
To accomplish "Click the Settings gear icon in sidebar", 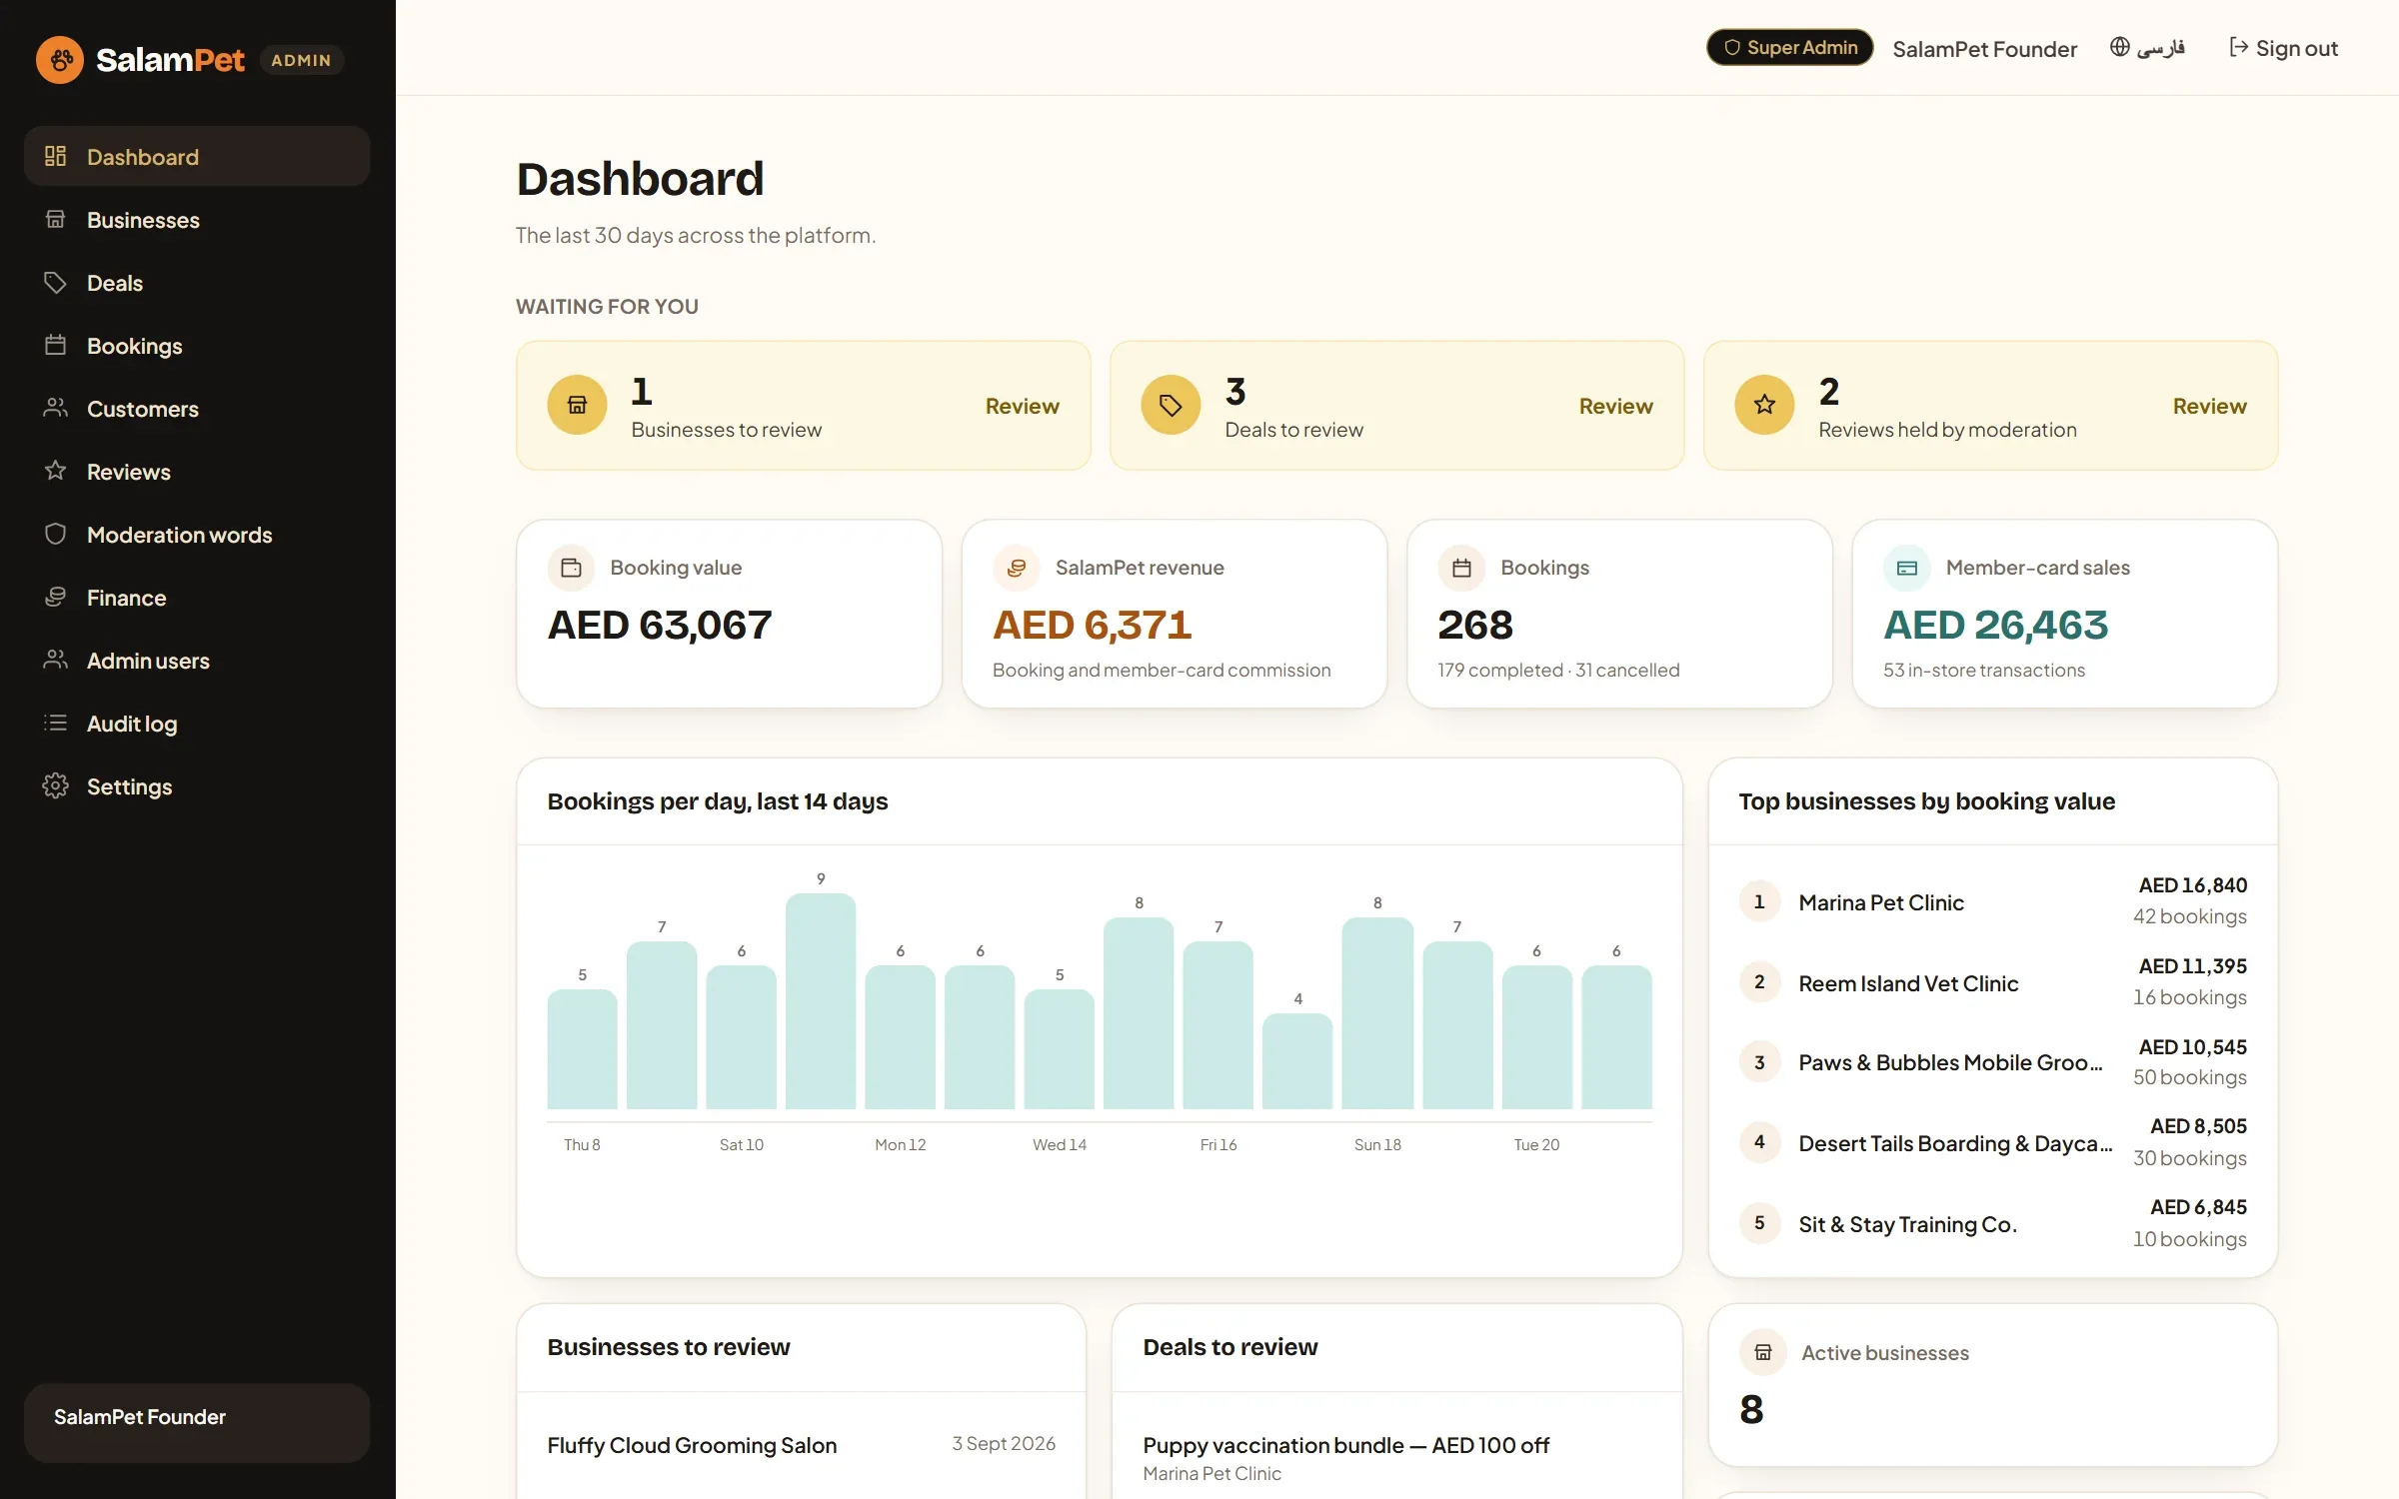I will 55,785.
